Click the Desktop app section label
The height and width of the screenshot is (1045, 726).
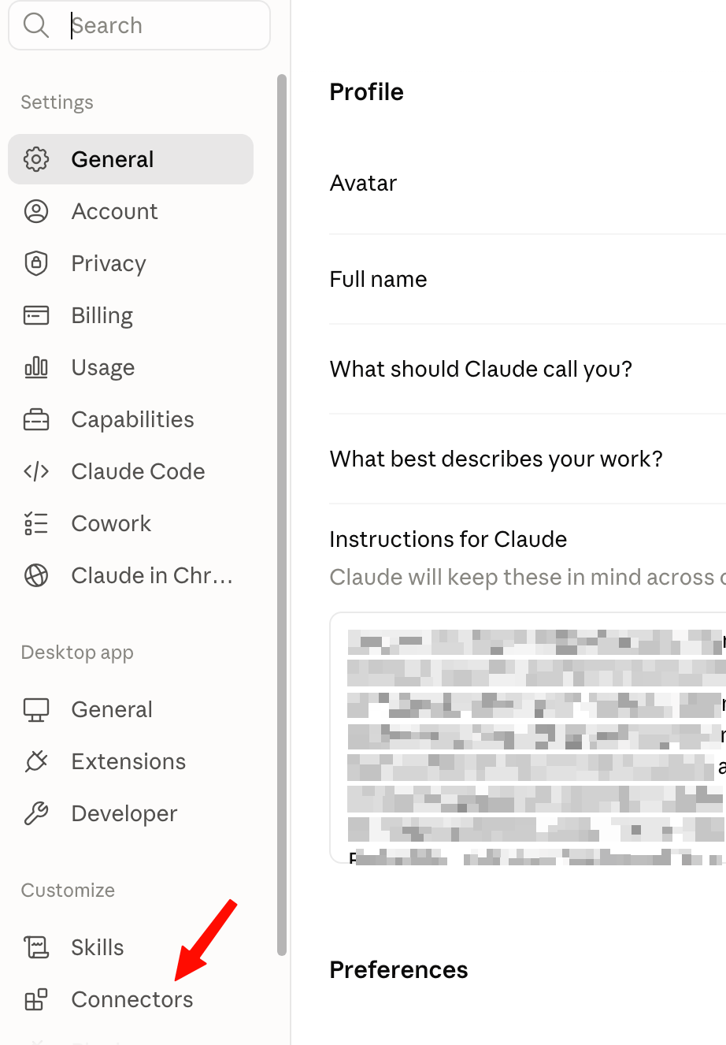77,653
